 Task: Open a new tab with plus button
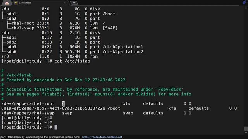pos(74,3)
